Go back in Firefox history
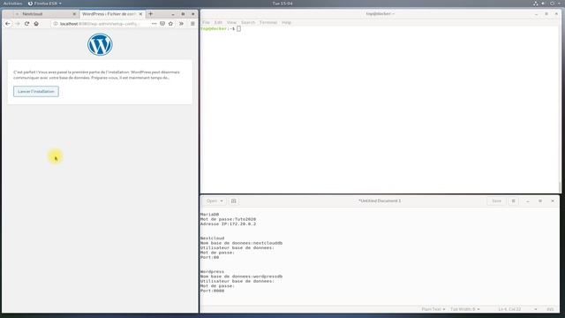 point(8,24)
